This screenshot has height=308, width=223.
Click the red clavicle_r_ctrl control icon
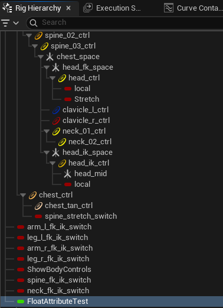[x=56, y=121]
